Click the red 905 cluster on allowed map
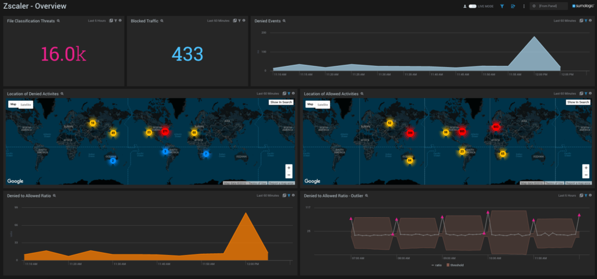This screenshot has width=597, height=279. [462, 131]
